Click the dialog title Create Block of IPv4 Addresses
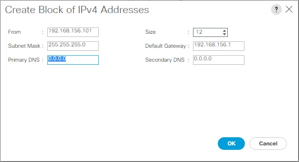 (x=77, y=10)
